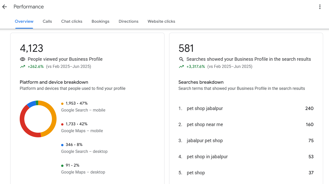Click the magnifier icon beside searches text
329x184 pixels.
181,59
